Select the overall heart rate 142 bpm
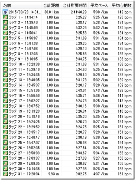 coord(125,12)
